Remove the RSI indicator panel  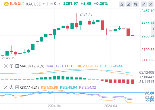[6, 88]
